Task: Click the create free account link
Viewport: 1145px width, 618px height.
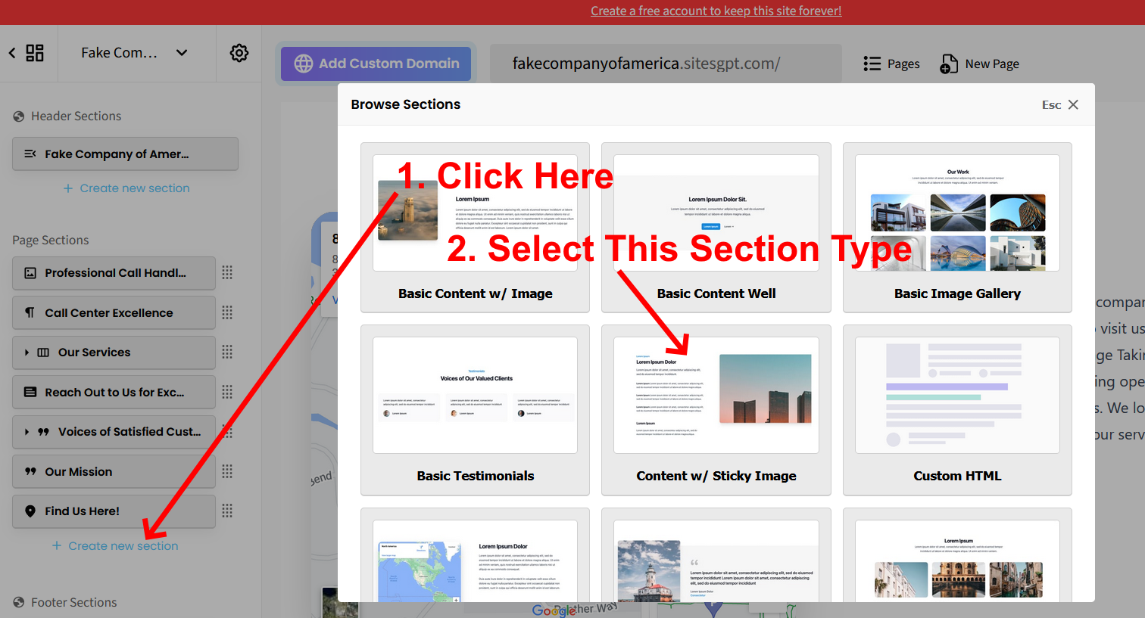Action: point(716,11)
